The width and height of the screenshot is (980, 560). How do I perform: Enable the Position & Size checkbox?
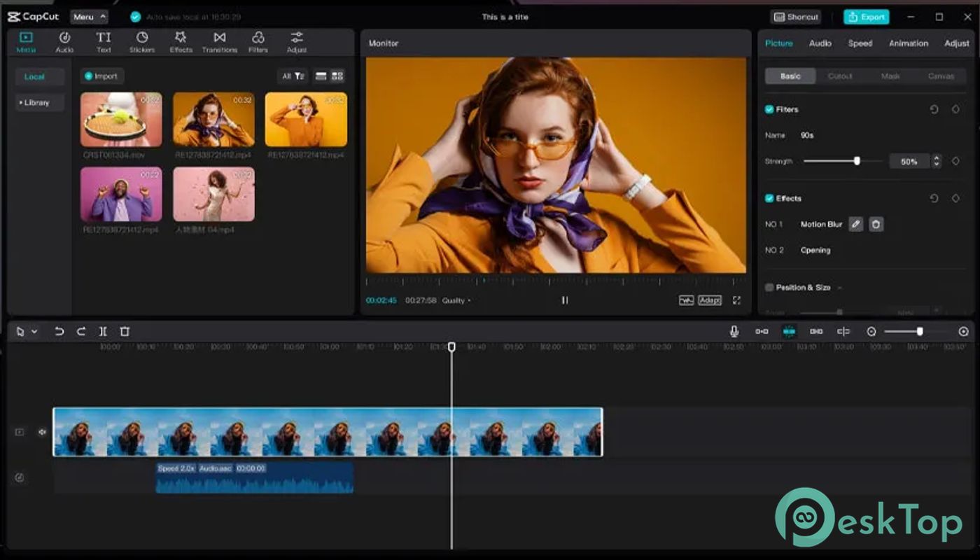tap(769, 288)
